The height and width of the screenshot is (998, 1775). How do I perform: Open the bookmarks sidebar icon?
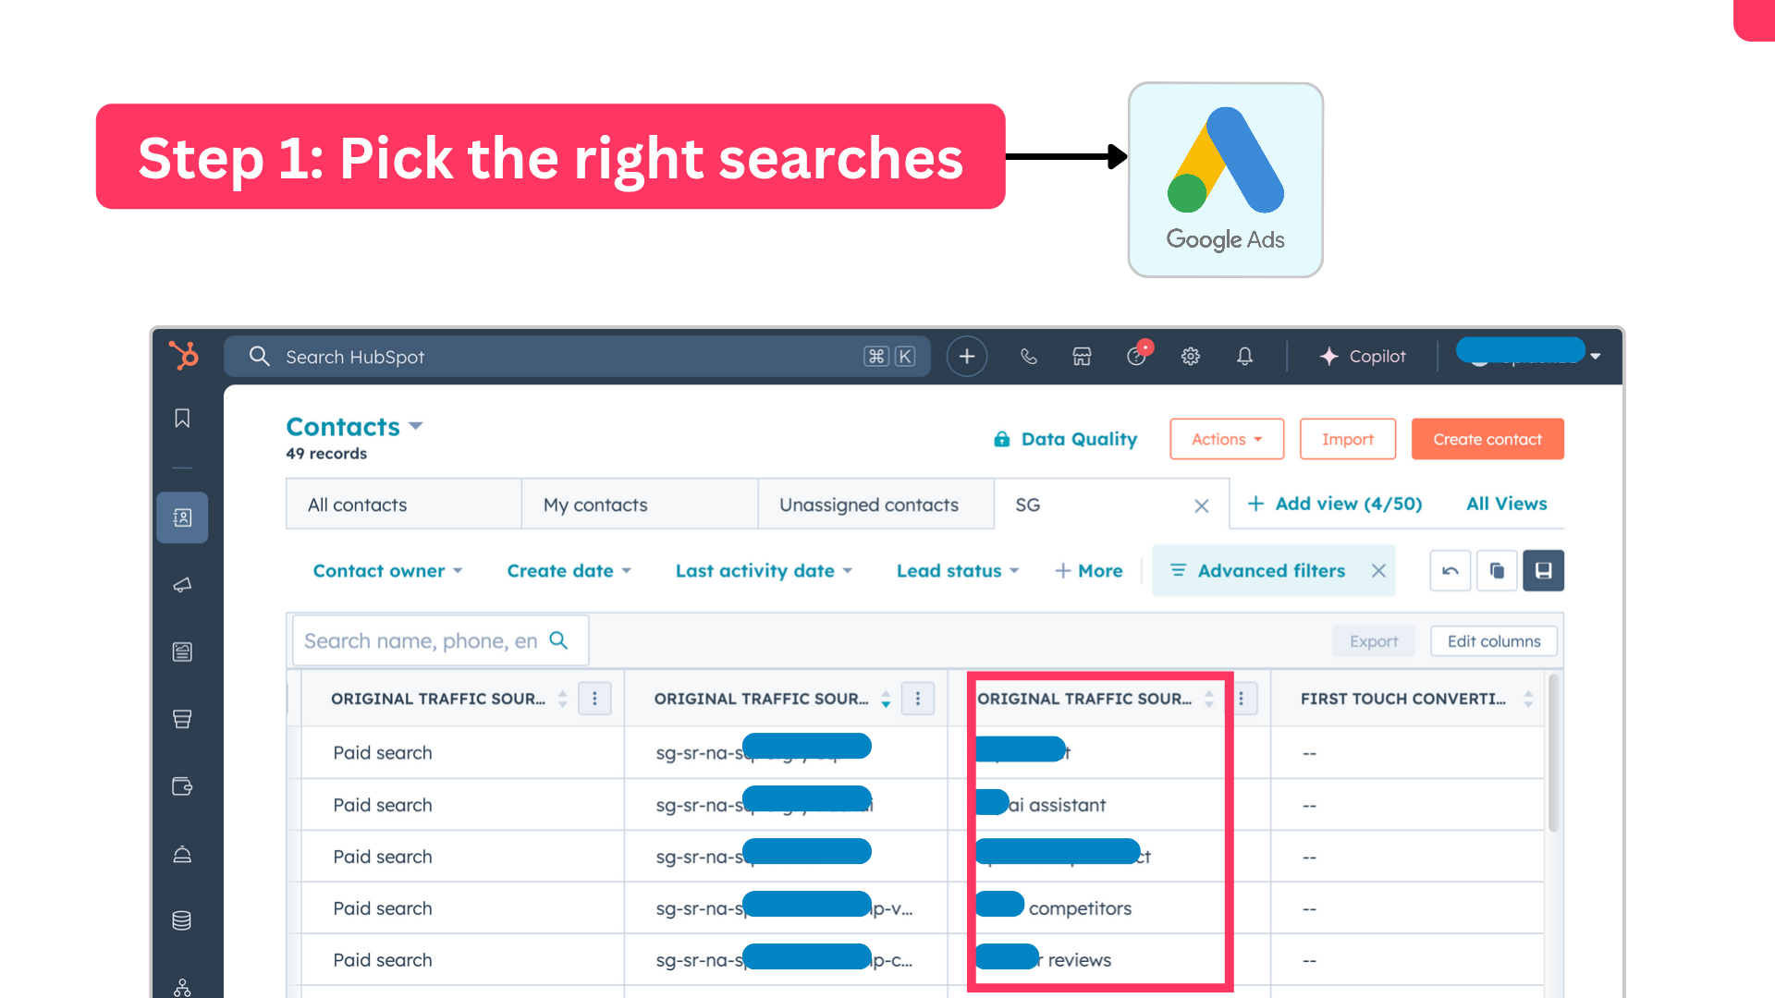click(x=182, y=419)
